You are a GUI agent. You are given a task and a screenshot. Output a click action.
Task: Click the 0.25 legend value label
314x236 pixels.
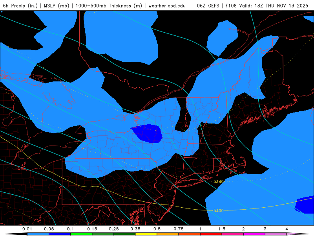click(114, 229)
